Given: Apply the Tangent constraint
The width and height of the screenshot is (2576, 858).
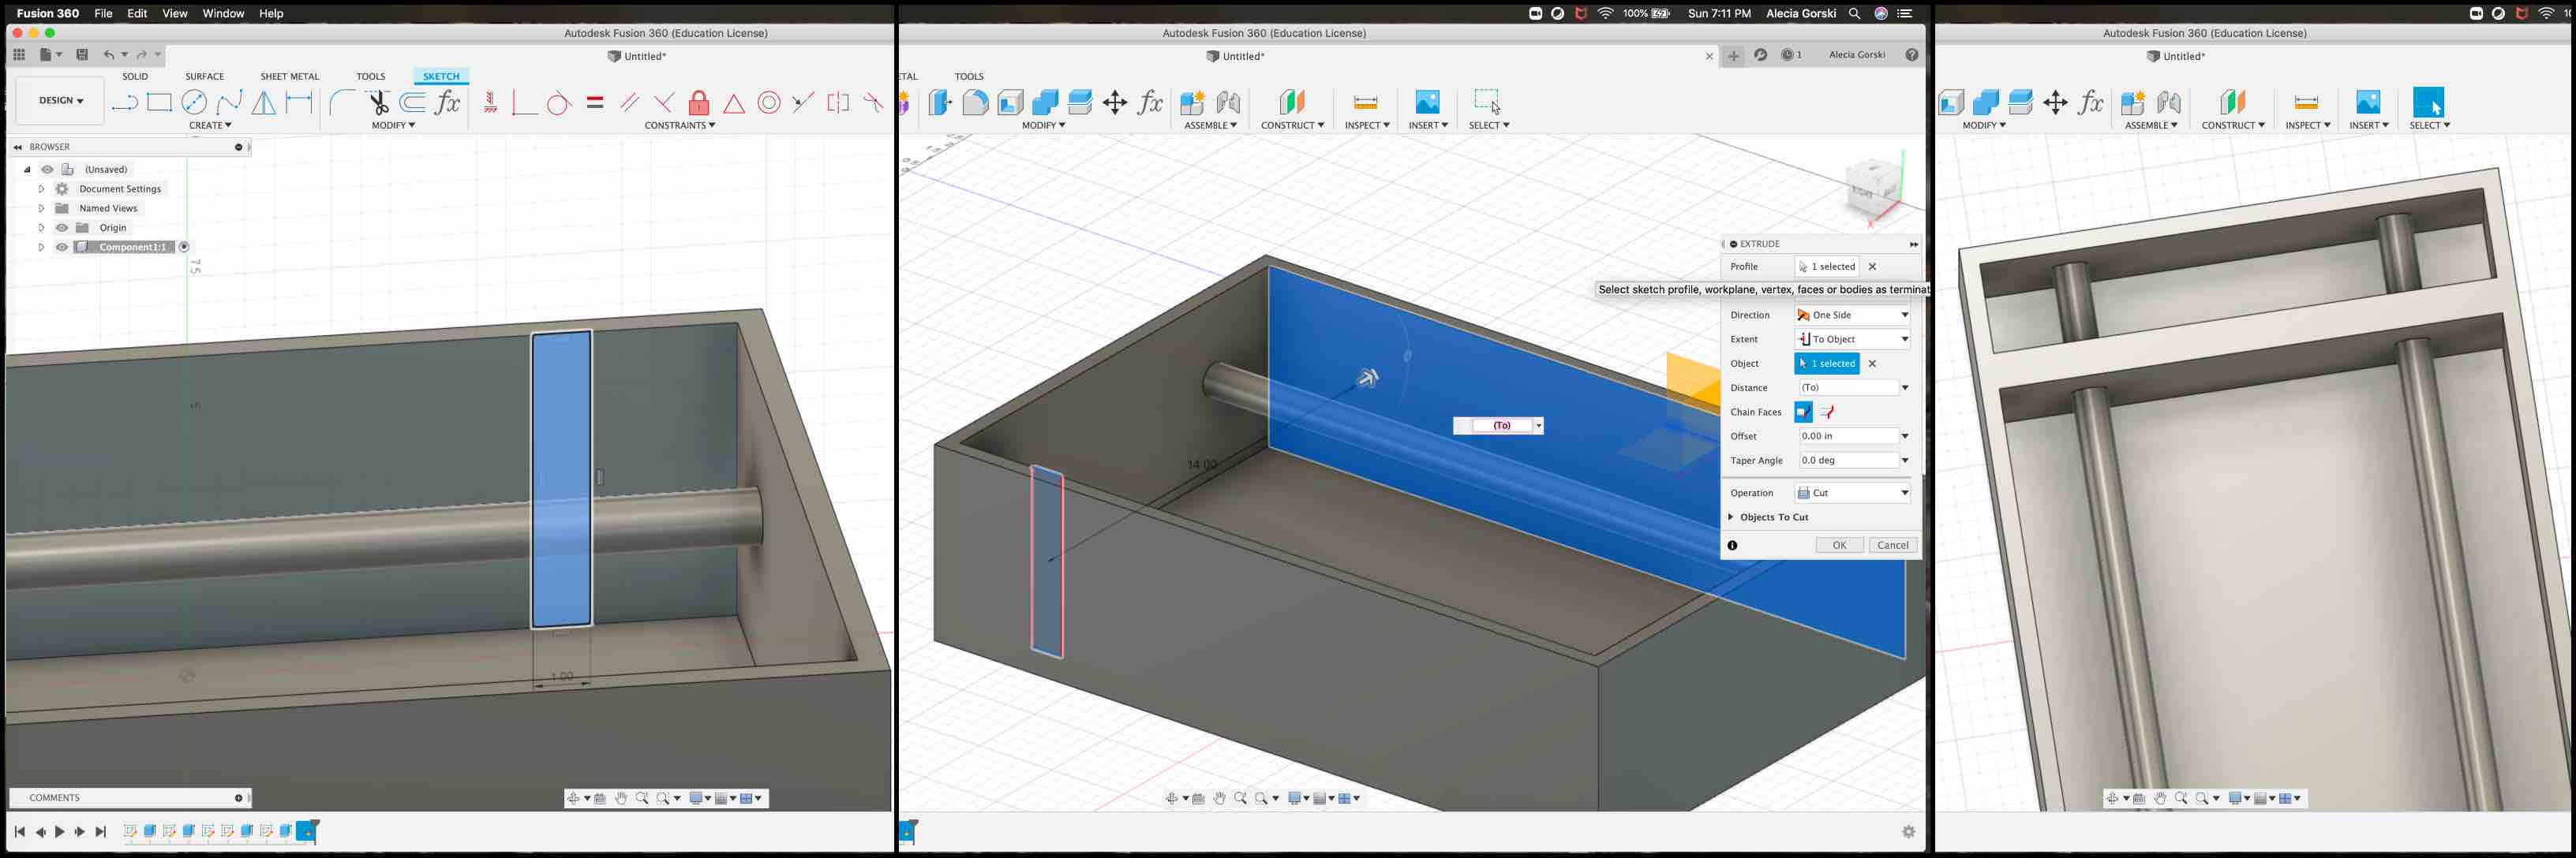Looking at the screenshot, I should pyautogui.click(x=559, y=102).
